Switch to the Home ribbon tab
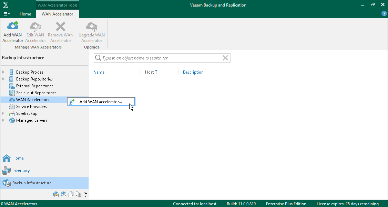This screenshot has height=207, width=388. [x=25, y=14]
